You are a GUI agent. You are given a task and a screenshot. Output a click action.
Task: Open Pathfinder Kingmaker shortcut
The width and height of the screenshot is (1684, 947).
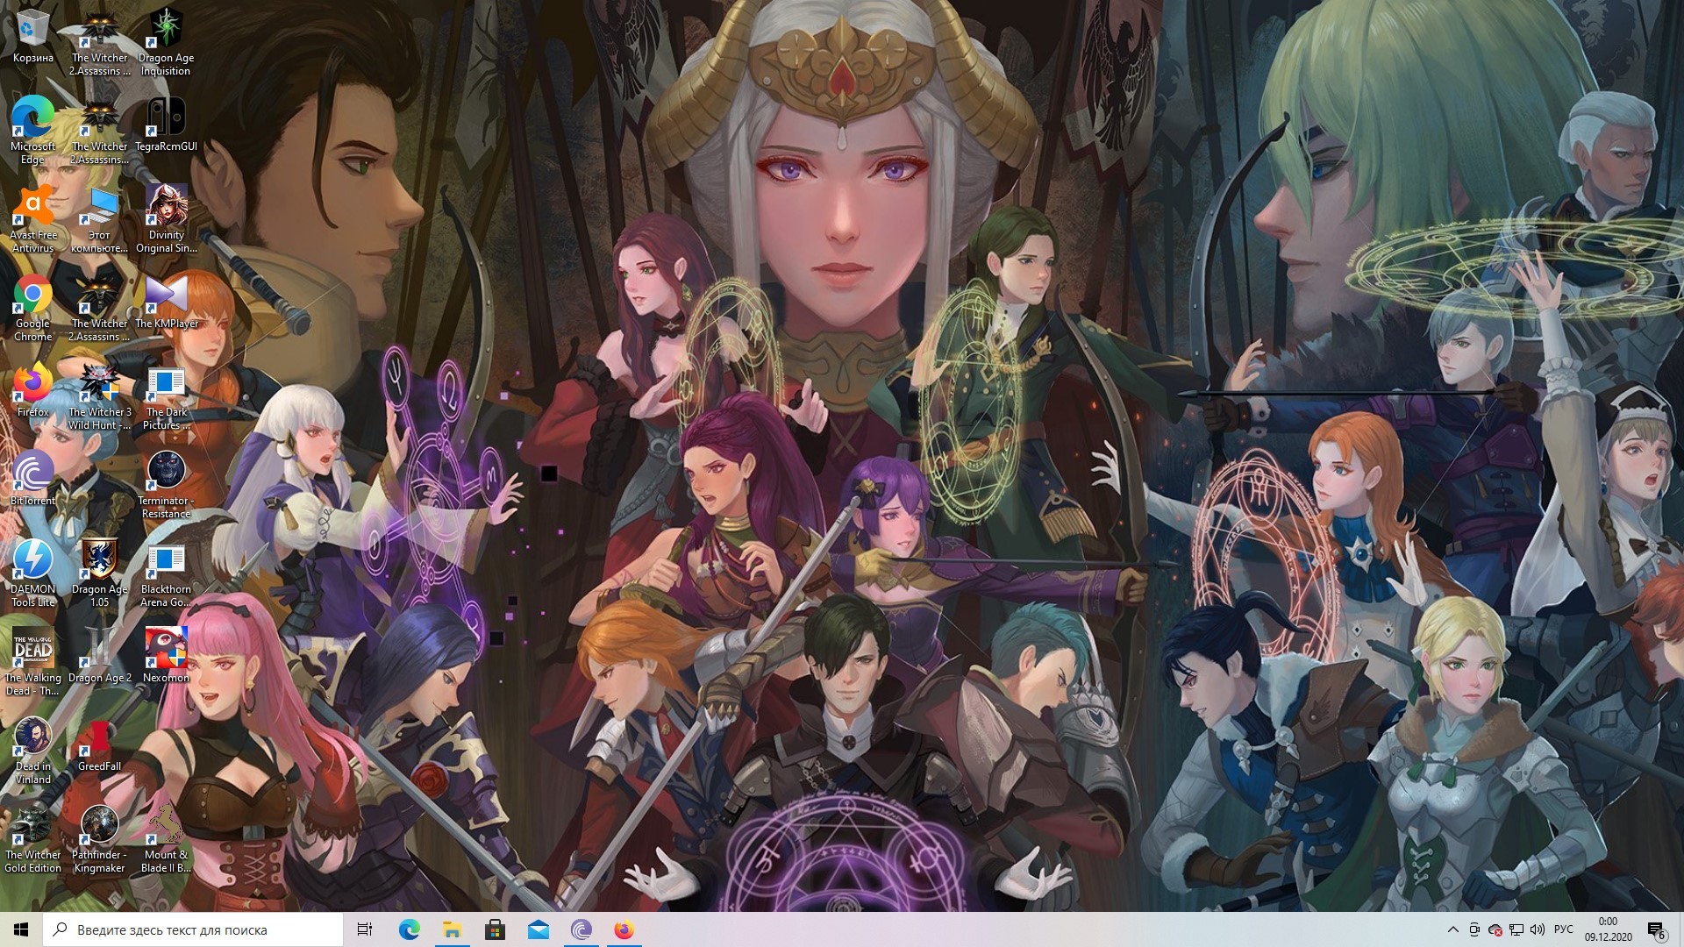click(x=99, y=828)
